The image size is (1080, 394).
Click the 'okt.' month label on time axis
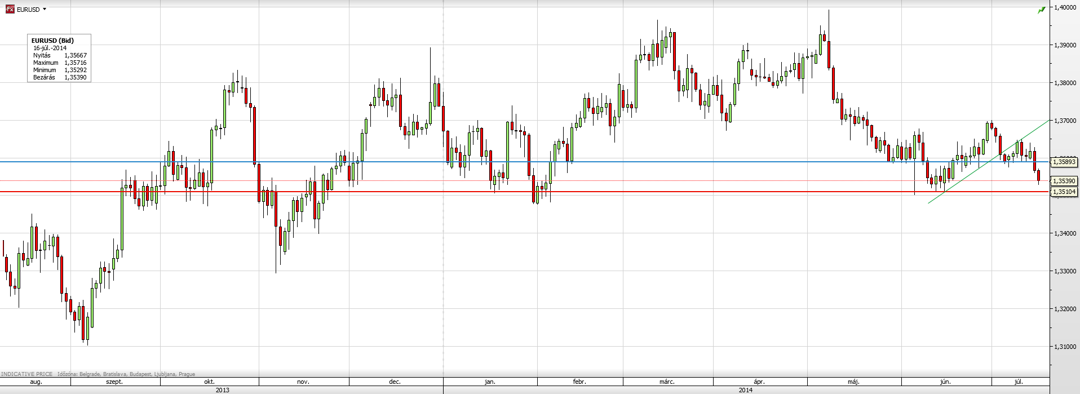pyautogui.click(x=209, y=382)
